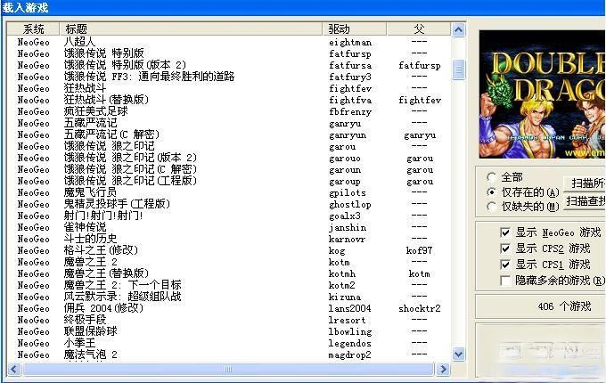The image size is (606, 383).
Task: Click the upper 扫描 button
Action: point(585,183)
